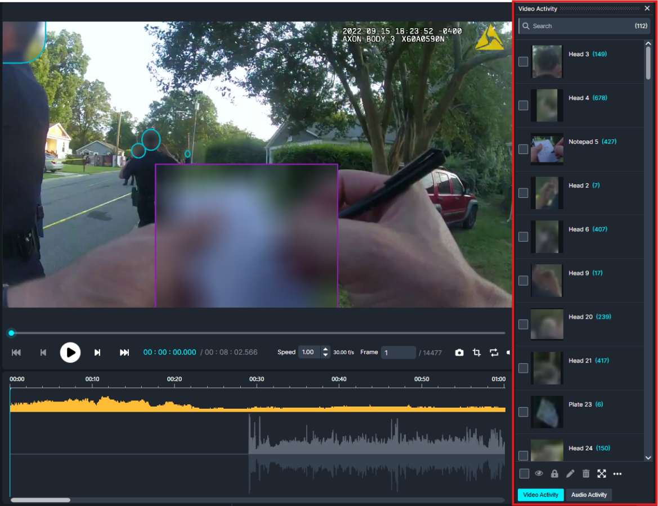The image size is (658, 506).
Task: Take a snapshot with the camera icon
Action: coord(459,353)
